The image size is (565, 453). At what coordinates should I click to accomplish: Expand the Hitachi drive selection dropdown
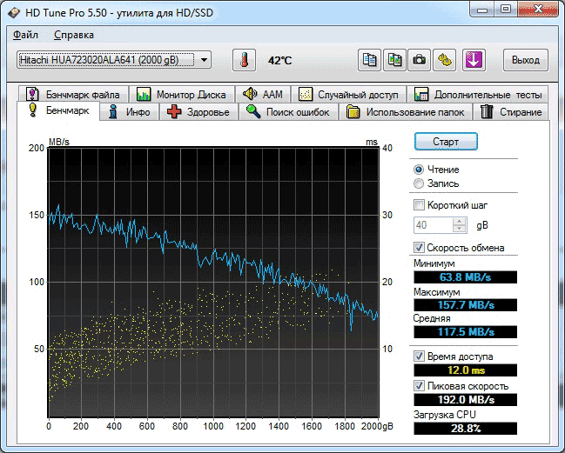coord(204,60)
